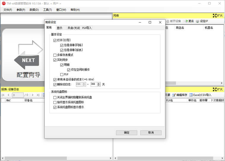Enable multi-inventory table mode (多库存表模式)

pos(55,55)
